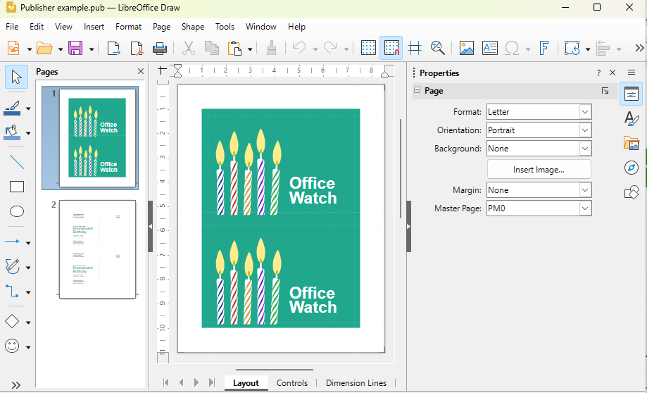
Task: Click the Line Color tool
Action: click(13, 108)
